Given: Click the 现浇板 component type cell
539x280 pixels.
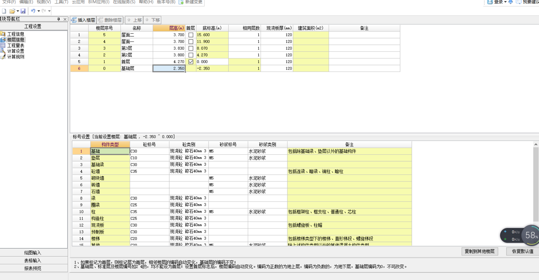Looking at the screenshot, I should (x=110, y=225).
